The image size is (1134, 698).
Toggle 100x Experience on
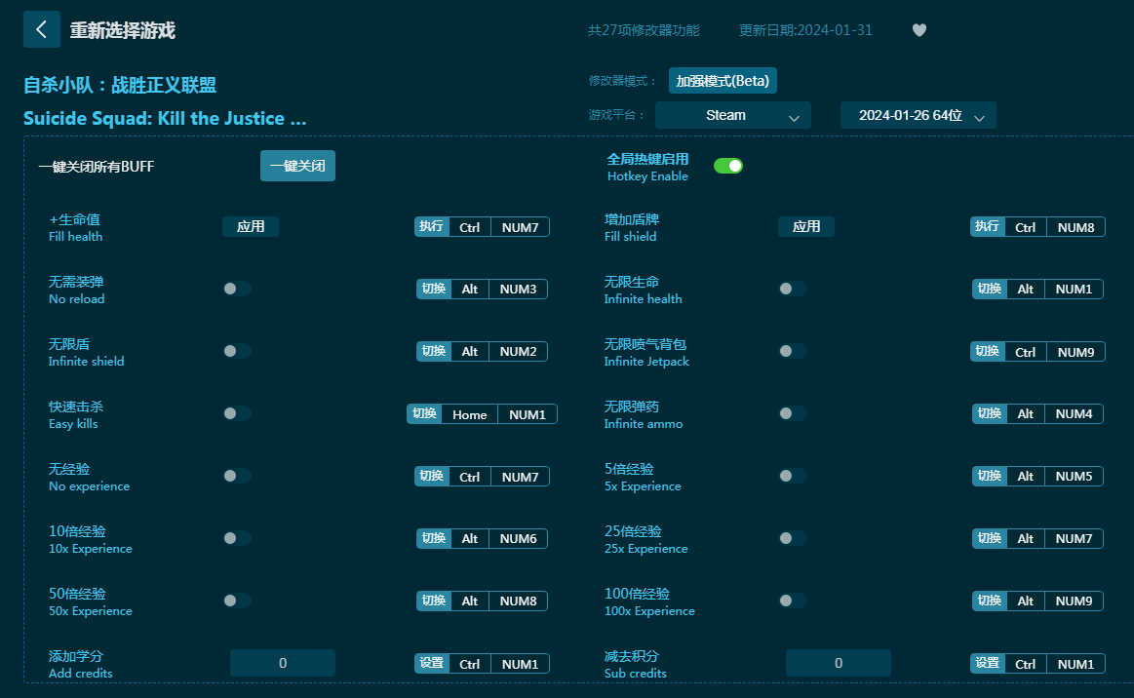[x=792, y=601]
